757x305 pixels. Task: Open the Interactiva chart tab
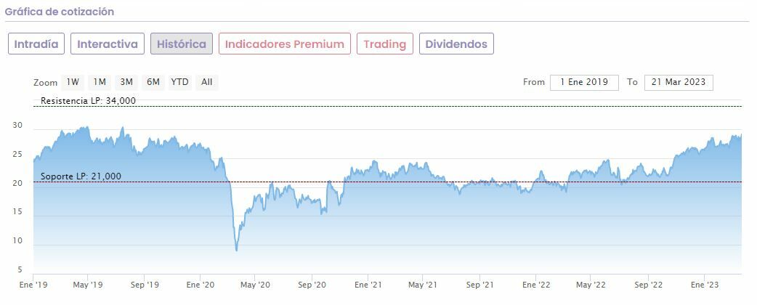108,44
